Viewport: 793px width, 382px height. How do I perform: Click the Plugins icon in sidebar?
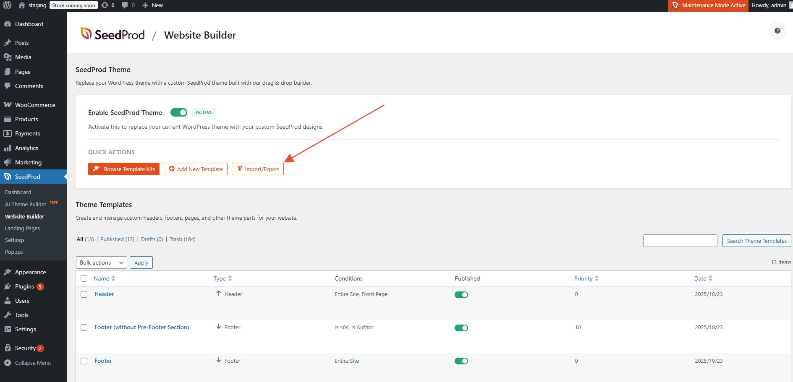point(8,286)
